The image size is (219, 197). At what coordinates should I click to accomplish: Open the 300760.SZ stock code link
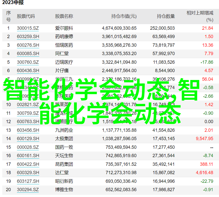coord(28,62)
